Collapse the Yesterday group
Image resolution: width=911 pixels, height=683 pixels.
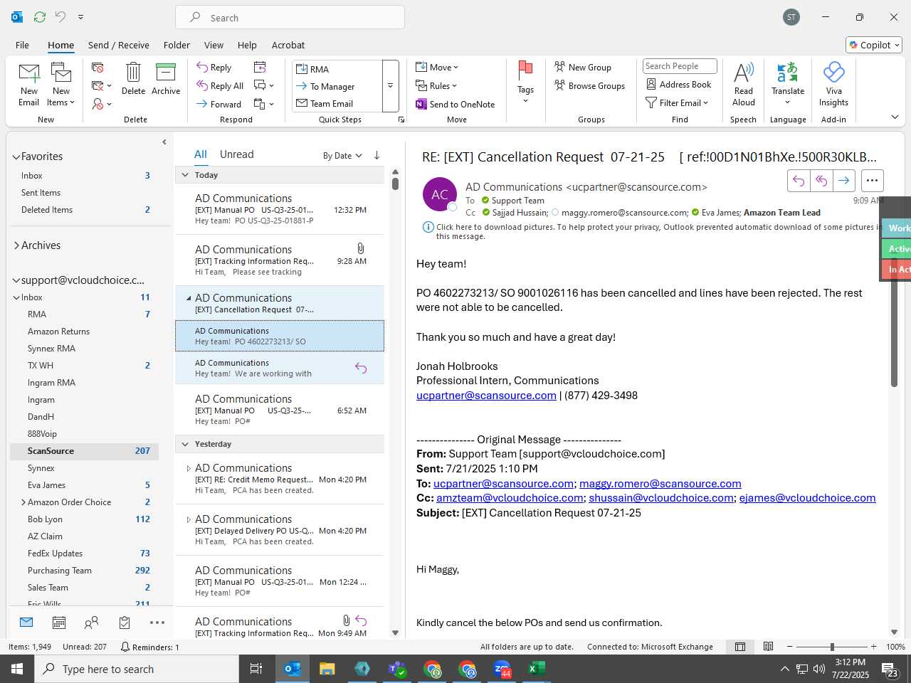[185, 444]
